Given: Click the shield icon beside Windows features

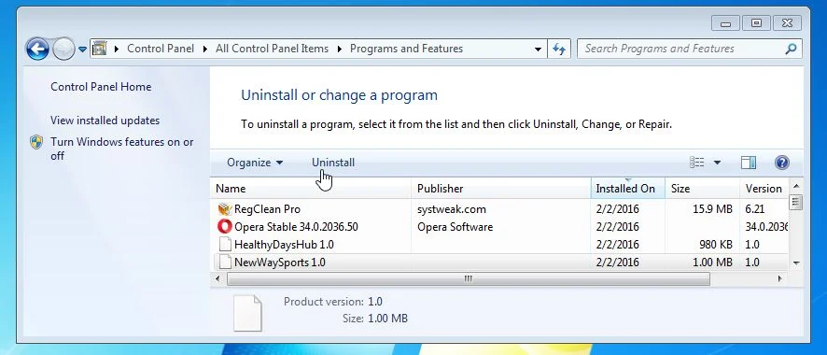Looking at the screenshot, I should [x=36, y=142].
